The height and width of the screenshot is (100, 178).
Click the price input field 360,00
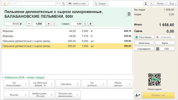[x=12, y=24]
